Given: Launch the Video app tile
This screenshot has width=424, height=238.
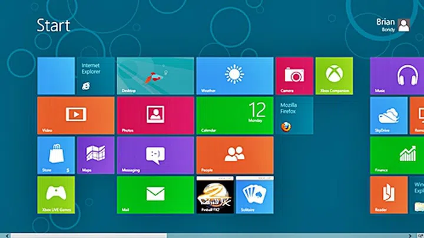Looking at the screenshot, I should [75, 115].
